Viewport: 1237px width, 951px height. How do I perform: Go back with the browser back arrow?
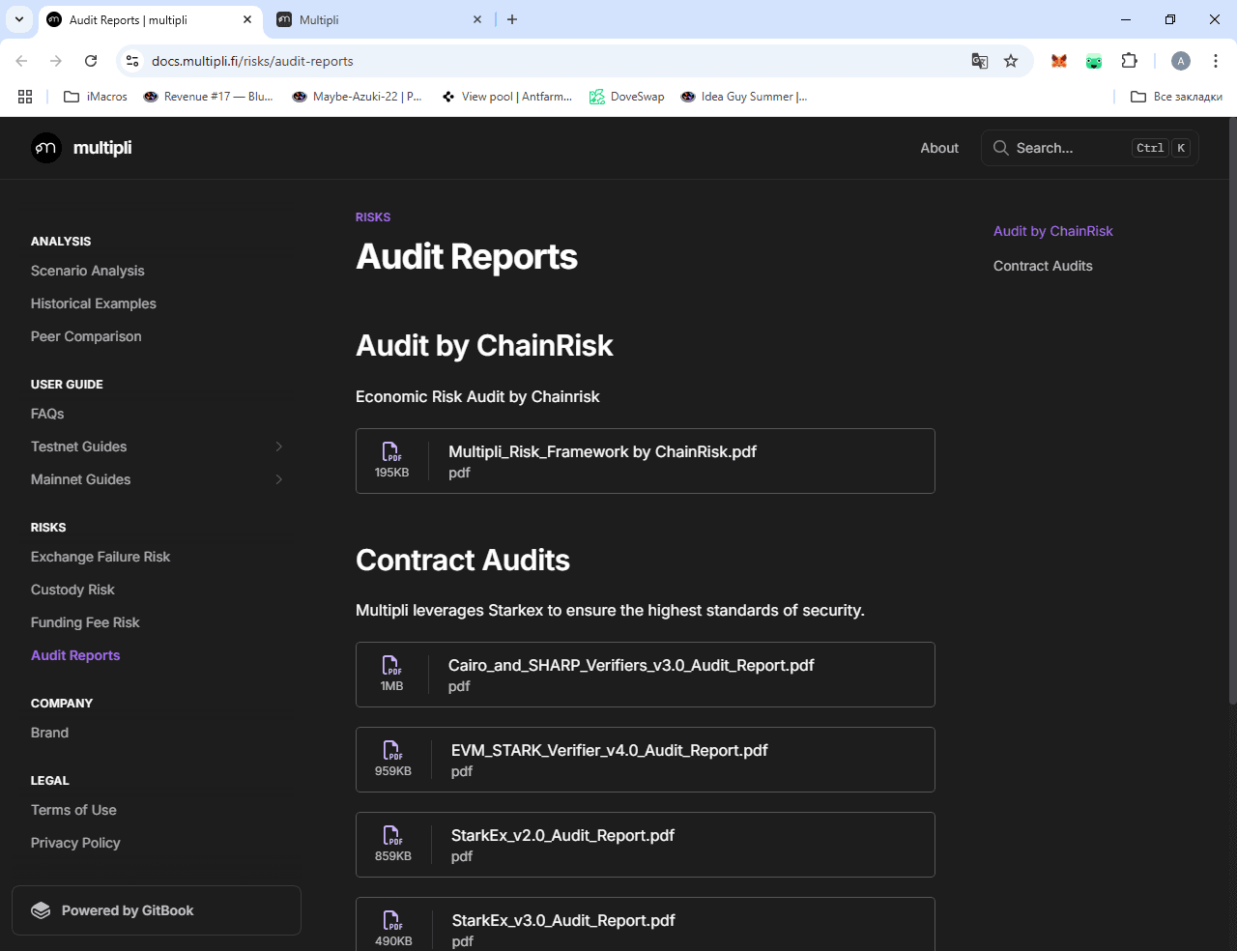coord(21,61)
